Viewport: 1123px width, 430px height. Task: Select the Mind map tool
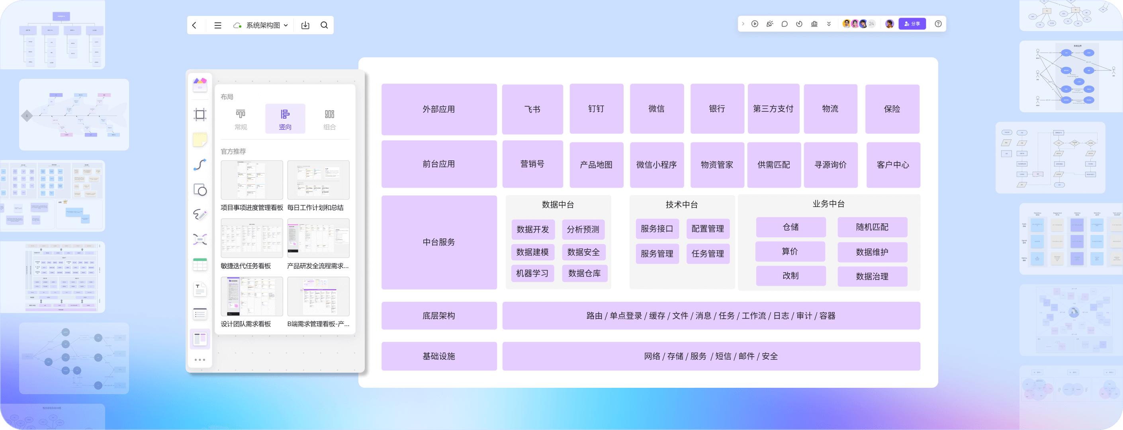click(x=200, y=239)
